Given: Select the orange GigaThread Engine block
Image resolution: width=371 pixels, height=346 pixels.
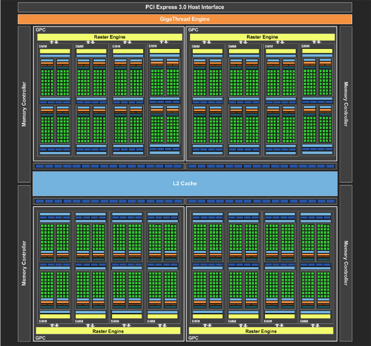Looking at the screenshot, I should point(185,19).
